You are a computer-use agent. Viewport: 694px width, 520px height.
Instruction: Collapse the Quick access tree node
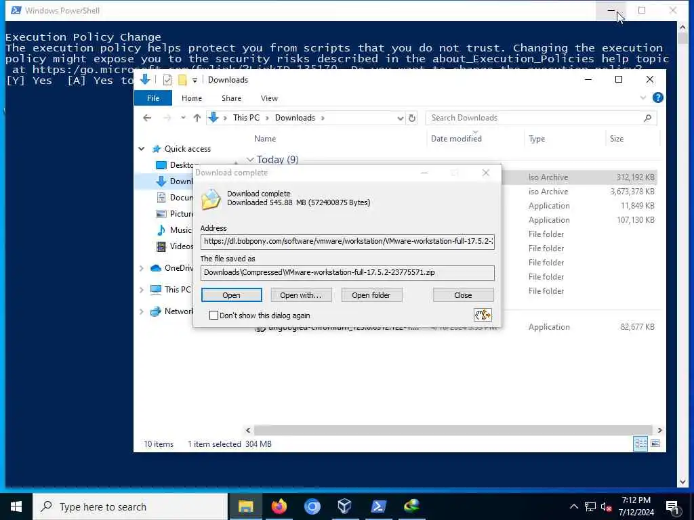pos(142,149)
